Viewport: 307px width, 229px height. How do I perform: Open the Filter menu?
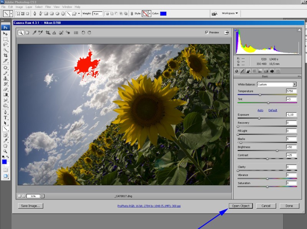pyautogui.click(x=48, y=7)
